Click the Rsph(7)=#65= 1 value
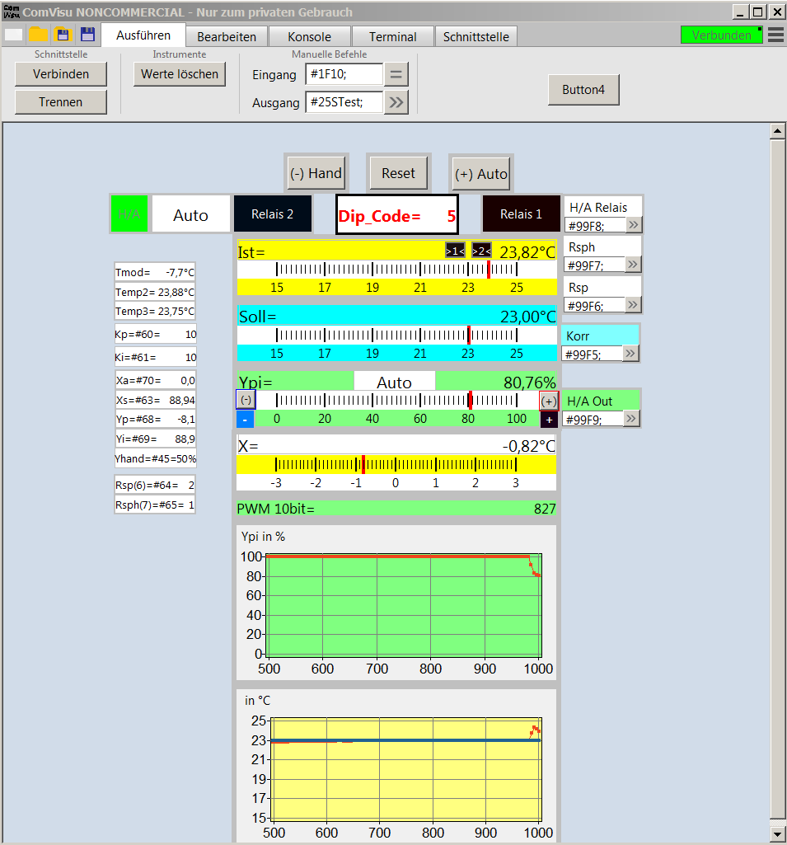This screenshot has width=787, height=845. [x=155, y=505]
